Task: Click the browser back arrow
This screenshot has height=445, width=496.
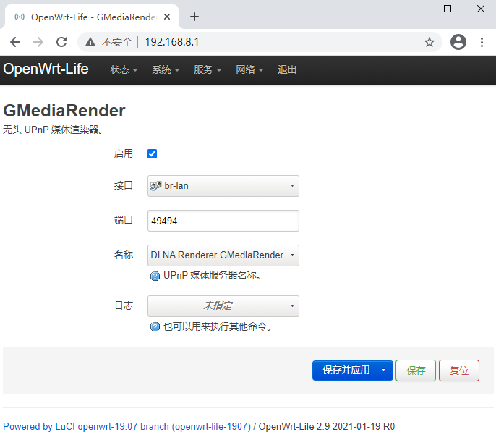Action: tap(15, 42)
